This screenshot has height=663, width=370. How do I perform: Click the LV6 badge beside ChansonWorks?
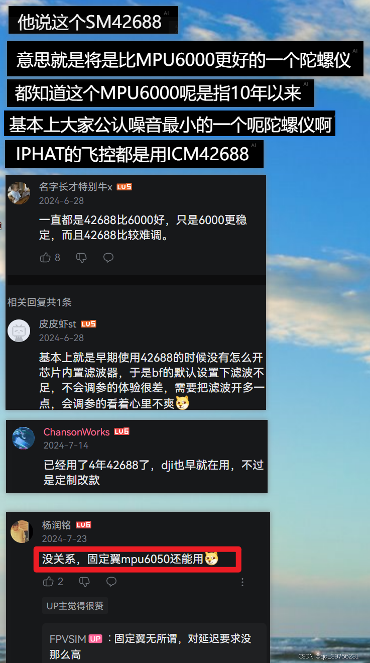click(121, 431)
